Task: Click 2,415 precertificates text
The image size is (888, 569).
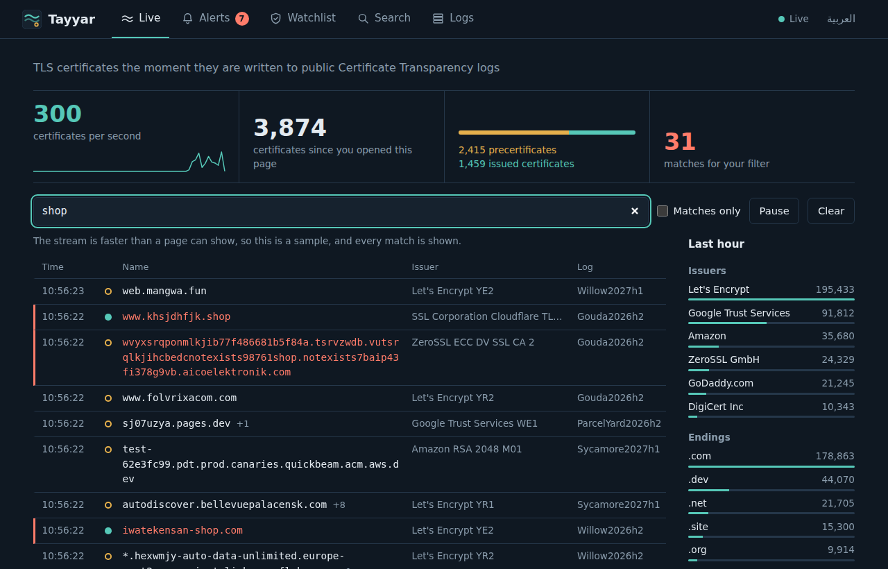Action: [507, 151]
